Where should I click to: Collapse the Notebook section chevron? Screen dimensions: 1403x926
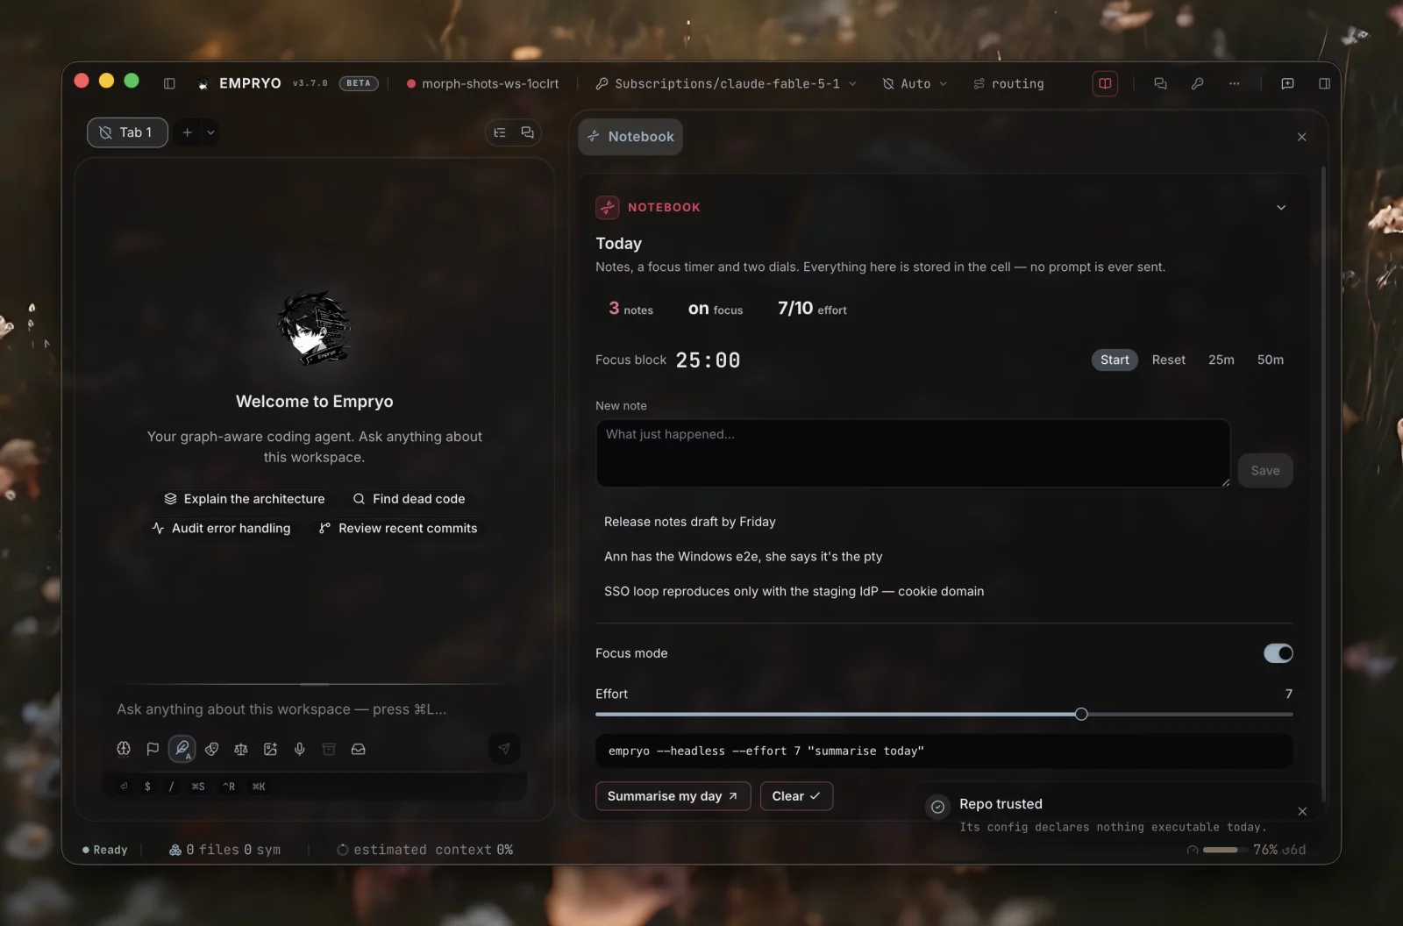[x=1281, y=208]
